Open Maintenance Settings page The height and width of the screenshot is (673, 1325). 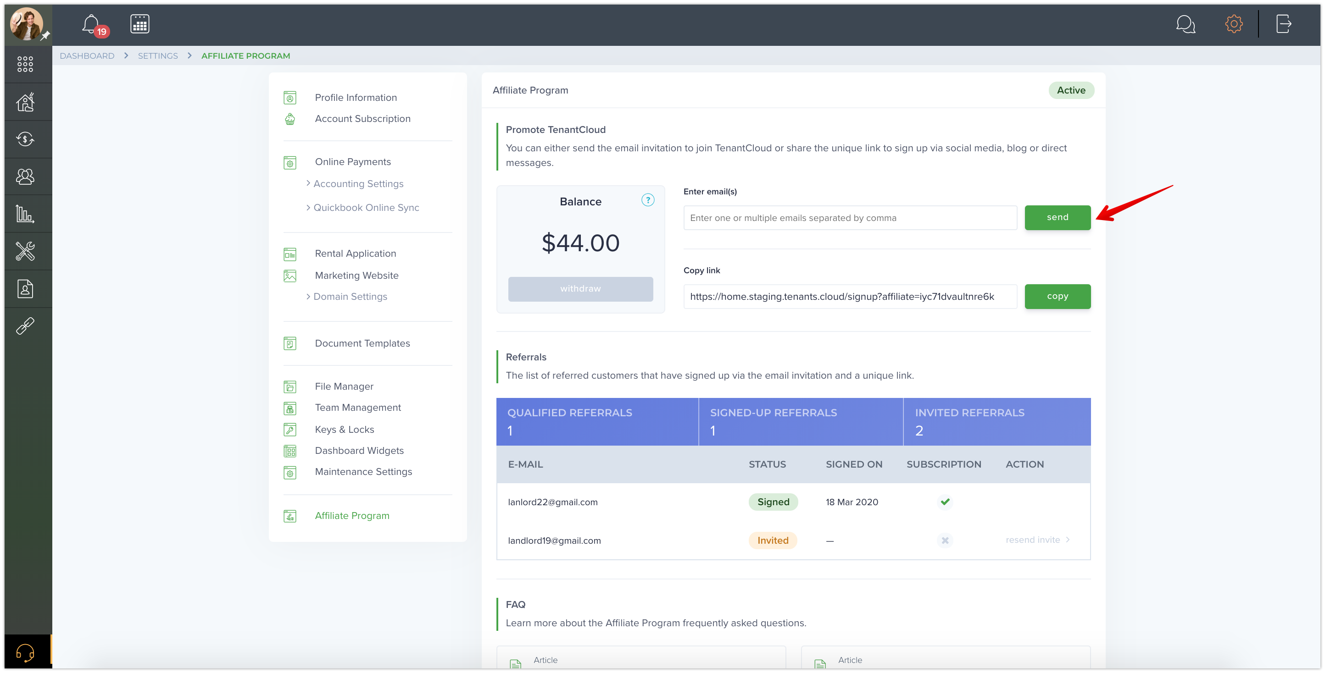363,472
